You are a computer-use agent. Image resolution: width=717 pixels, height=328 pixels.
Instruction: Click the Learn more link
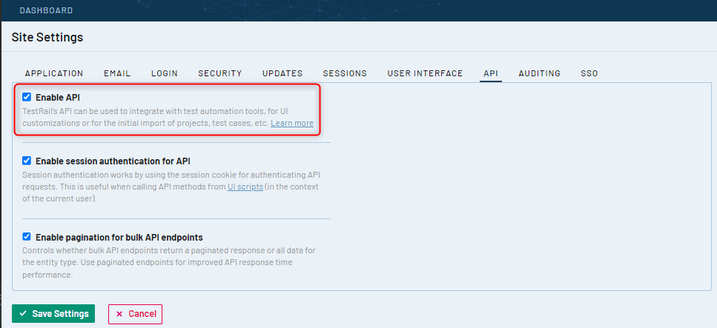(291, 124)
